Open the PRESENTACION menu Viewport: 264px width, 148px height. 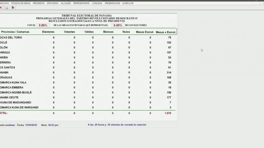112,3
